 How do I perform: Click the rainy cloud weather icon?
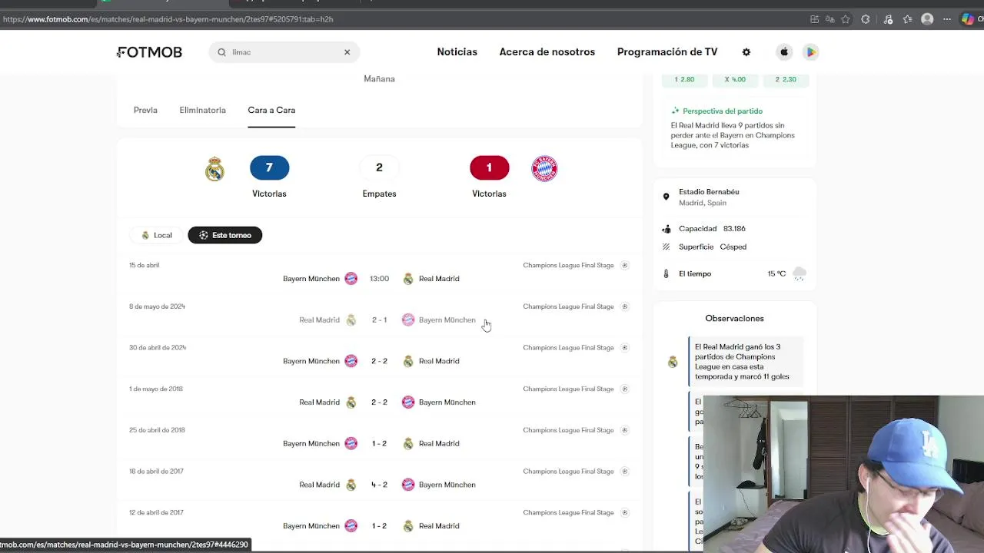799,273
